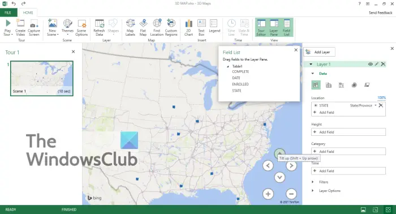Open Find Location tool
This screenshot has width=396, height=214.
157,28
